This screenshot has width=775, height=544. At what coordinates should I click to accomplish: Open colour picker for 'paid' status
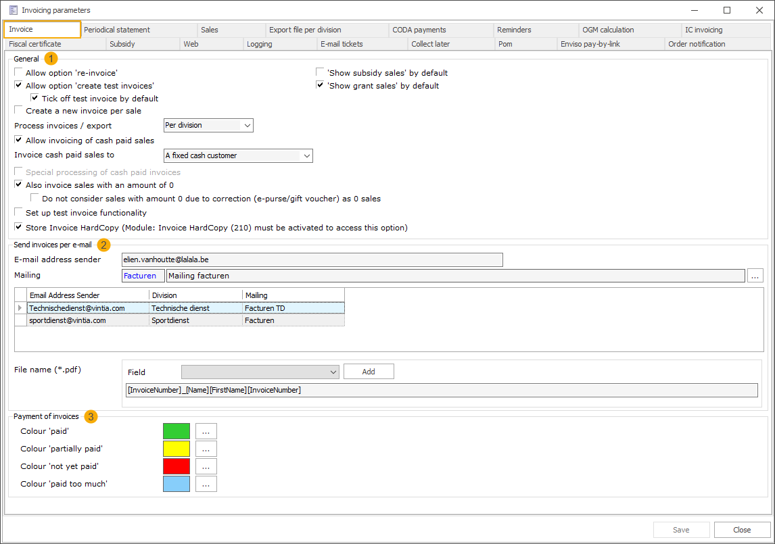[206, 430]
